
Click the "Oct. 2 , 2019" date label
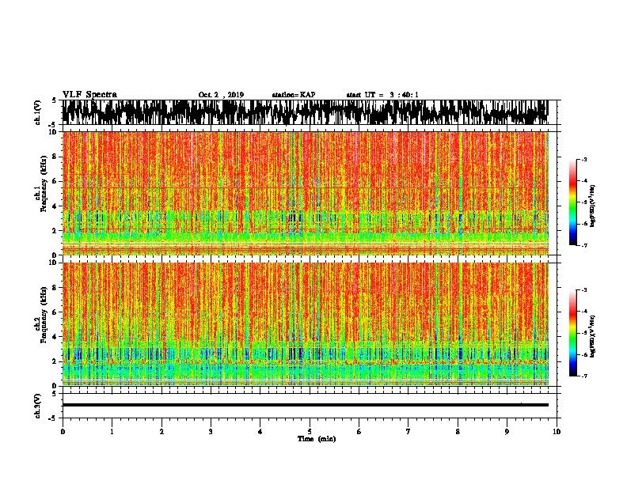pyautogui.click(x=221, y=95)
